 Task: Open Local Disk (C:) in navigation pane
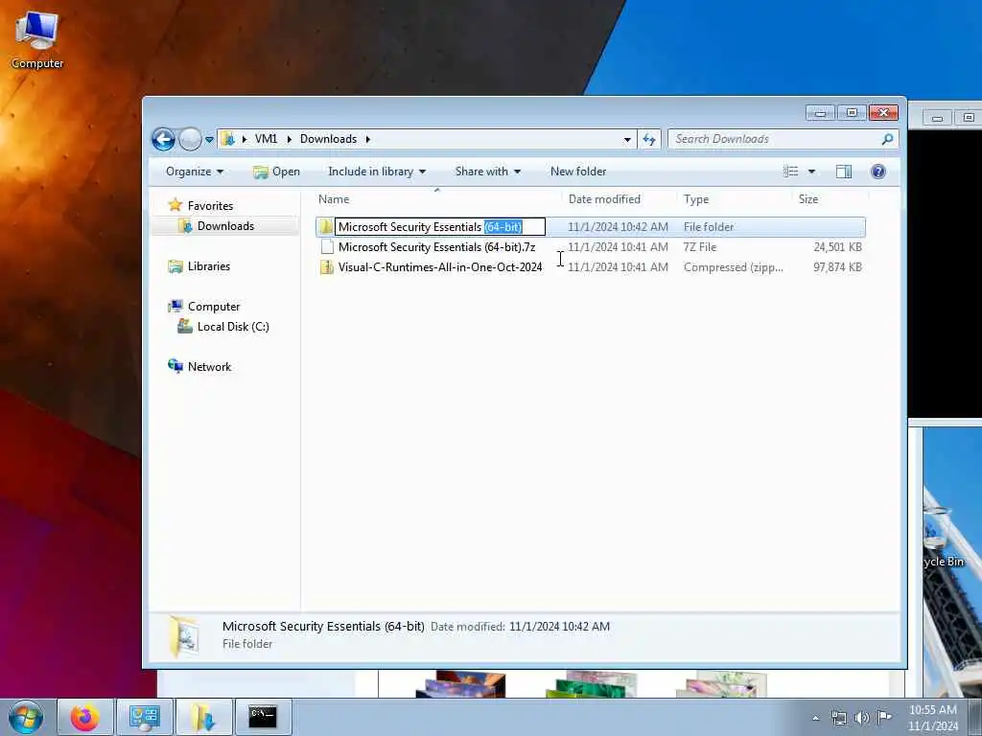click(233, 327)
